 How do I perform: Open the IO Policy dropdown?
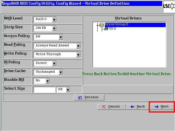[x=45, y=63]
